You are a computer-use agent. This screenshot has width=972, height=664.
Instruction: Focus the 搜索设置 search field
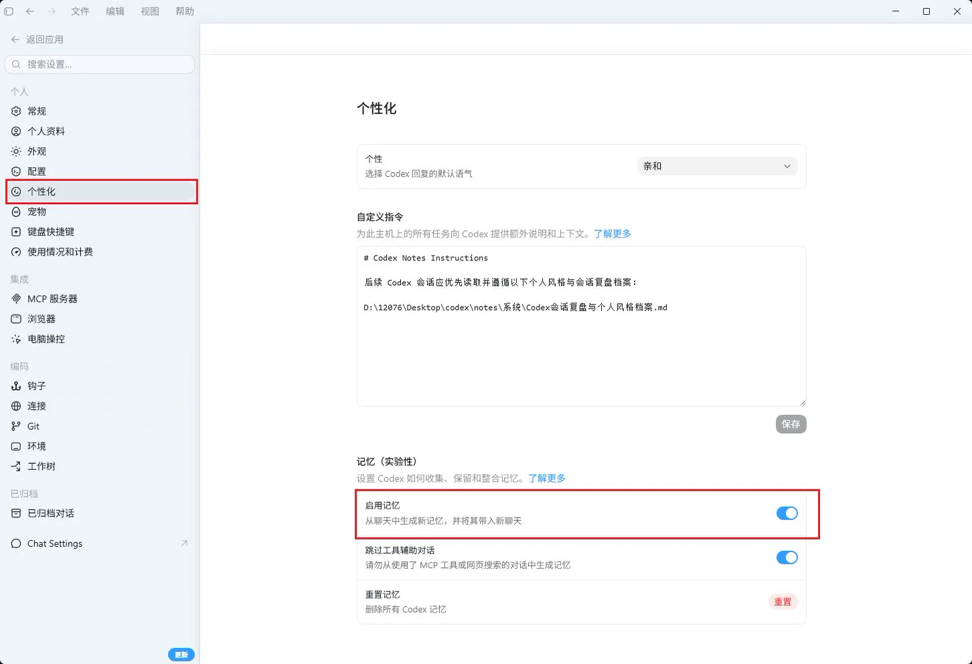(100, 64)
